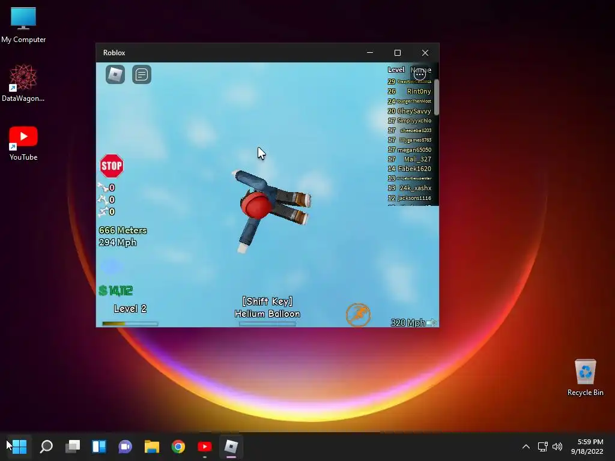Open taskbar Search
The image size is (615, 461).
46,447
